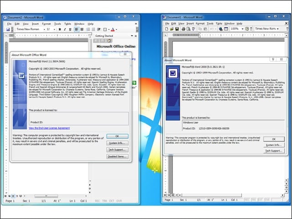
Task: Click OVR indicator in Document2 status bar
Action: pyautogui.click(x=119, y=201)
